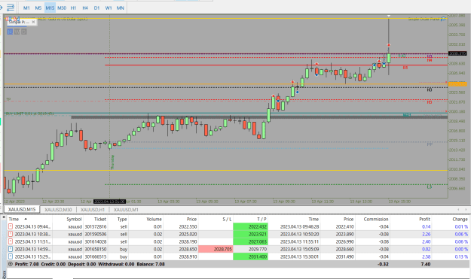Switch chart to D1 daily timeframe
This screenshot has width=471, height=279.
pos(96,8)
